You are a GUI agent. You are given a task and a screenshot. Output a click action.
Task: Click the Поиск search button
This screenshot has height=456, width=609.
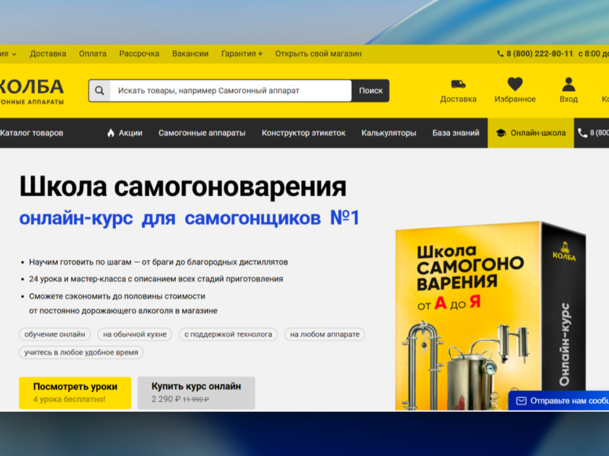pos(370,91)
